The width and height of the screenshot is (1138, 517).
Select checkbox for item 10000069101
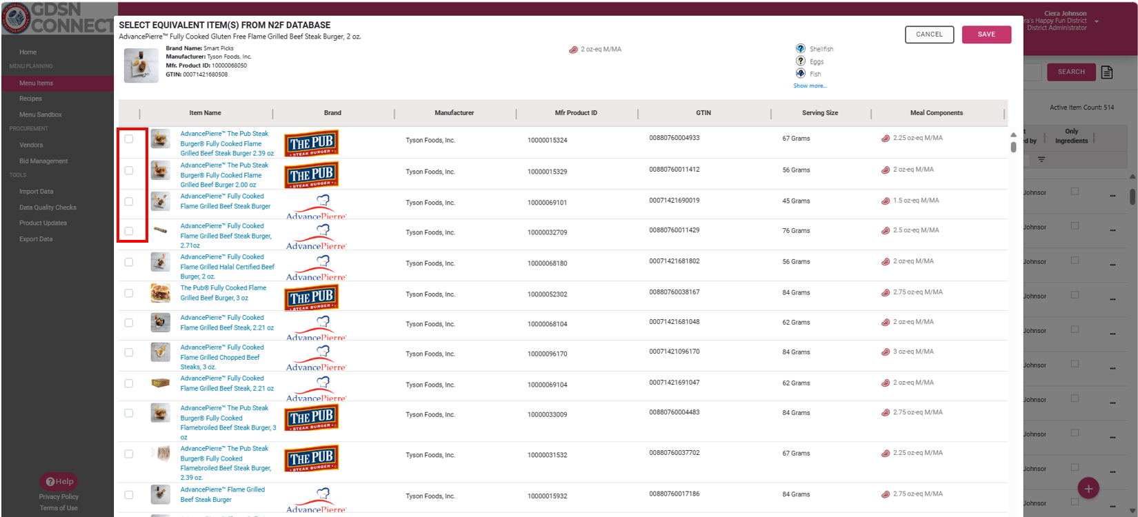click(x=129, y=201)
